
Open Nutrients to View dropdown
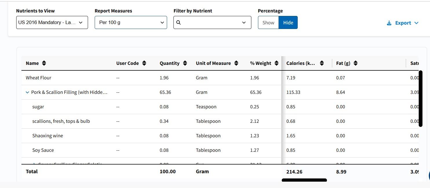[x=52, y=22]
